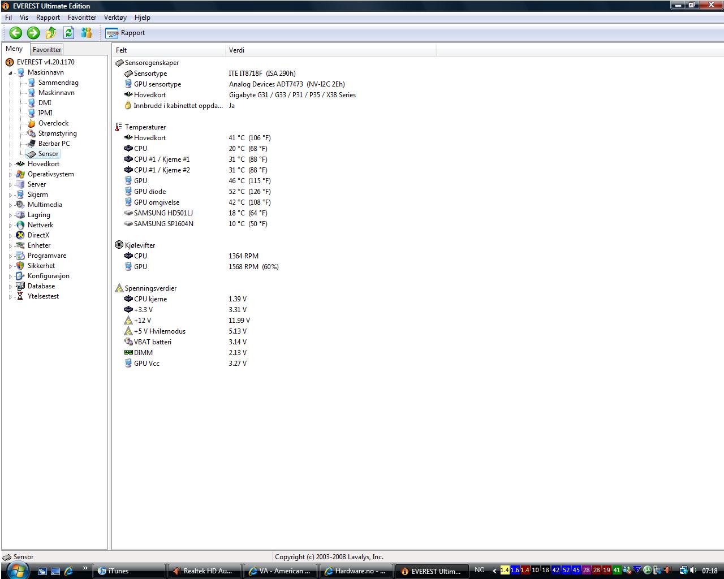Select the GPU fan 1568 RPM row
724x579 pixels.
coord(274,267)
